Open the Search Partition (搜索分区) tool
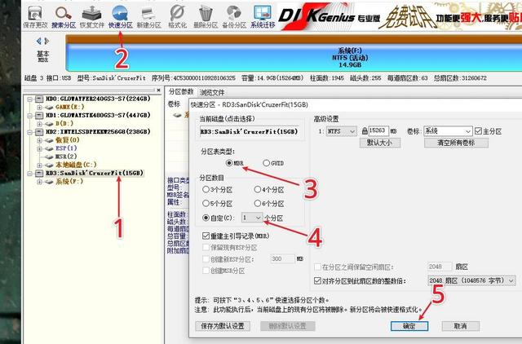The height and width of the screenshot is (344, 522). (64, 16)
